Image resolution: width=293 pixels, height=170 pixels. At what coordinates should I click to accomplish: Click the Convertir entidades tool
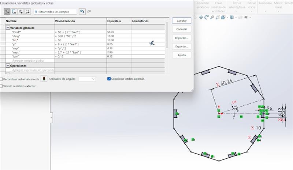pyautogui.click(x=203, y=5)
